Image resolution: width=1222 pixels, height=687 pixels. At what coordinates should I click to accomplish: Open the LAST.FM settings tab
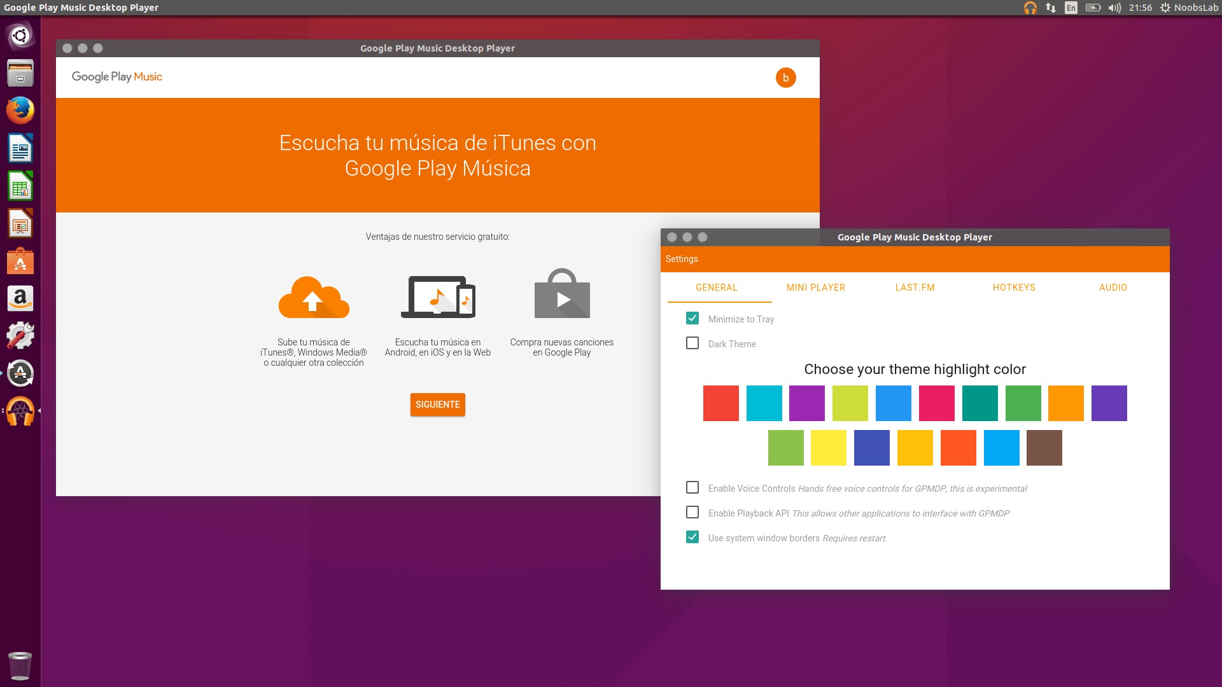click(x=915, y=288)
